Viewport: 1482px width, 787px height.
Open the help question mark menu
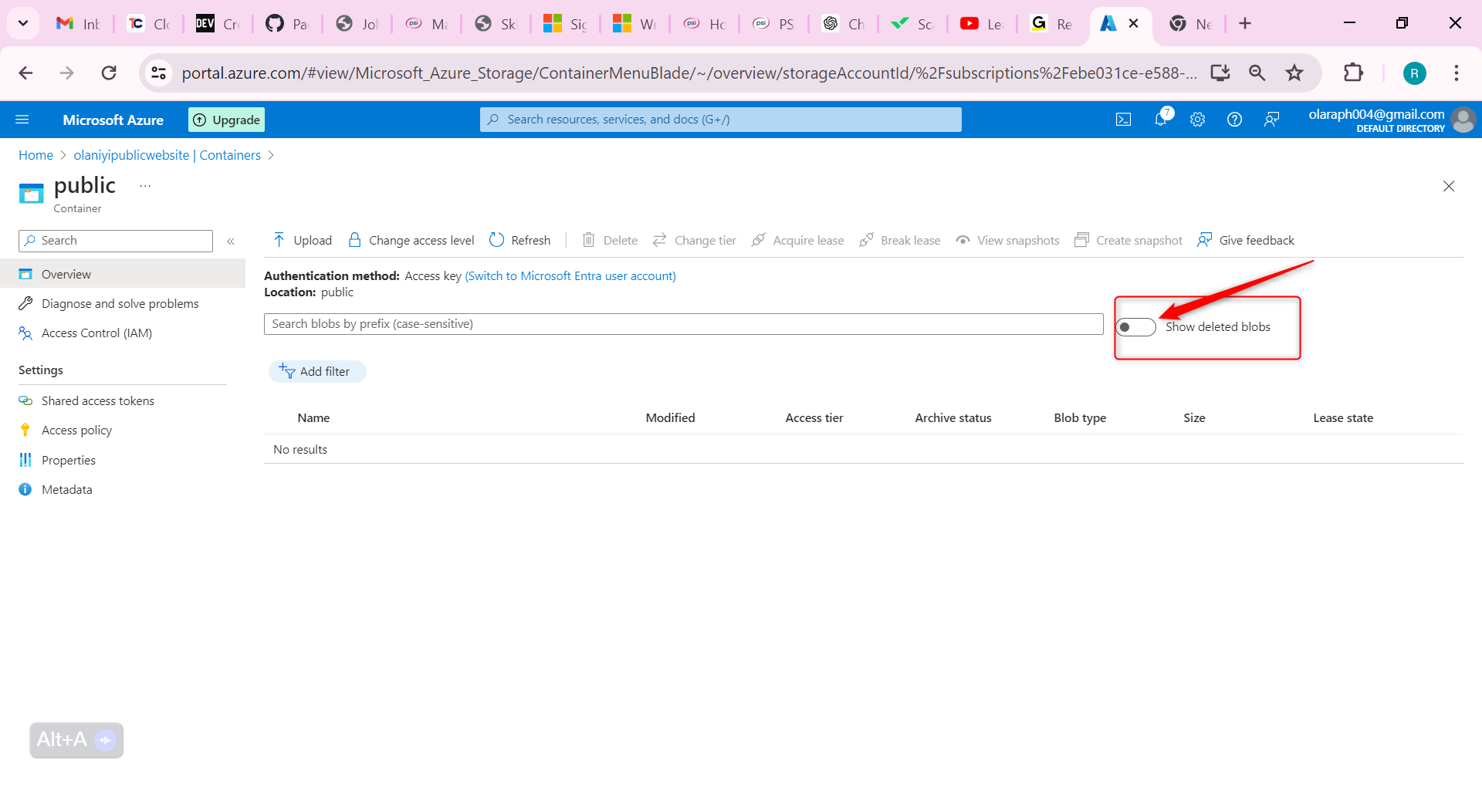pos(1235,120)
